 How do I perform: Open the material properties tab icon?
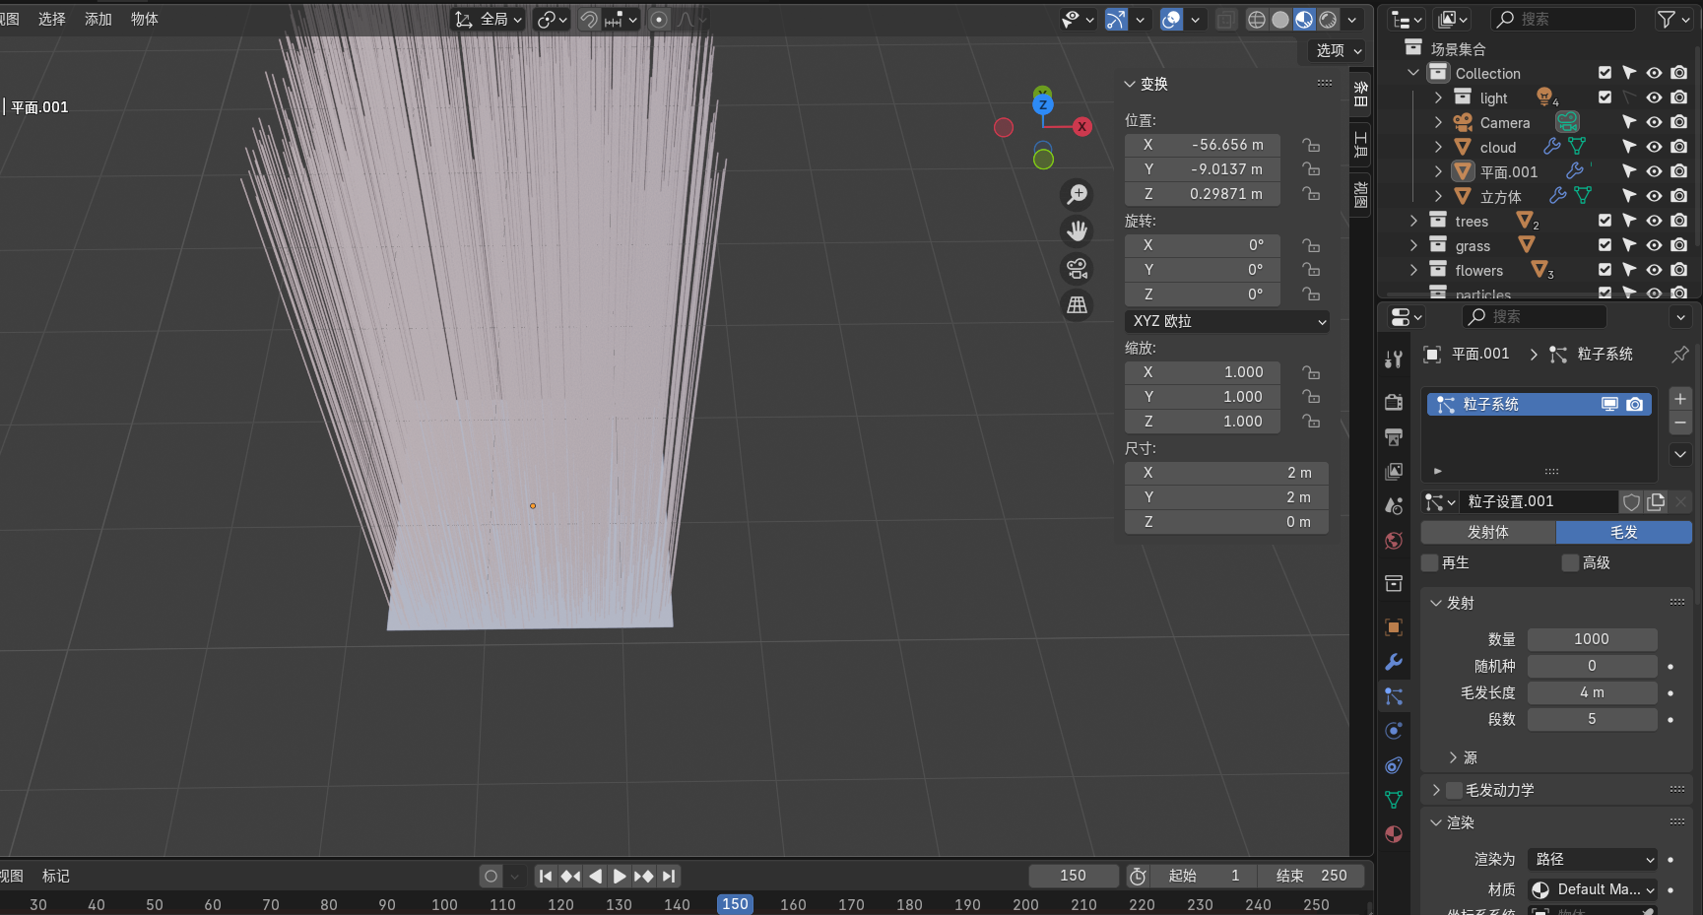point(1394,834)
